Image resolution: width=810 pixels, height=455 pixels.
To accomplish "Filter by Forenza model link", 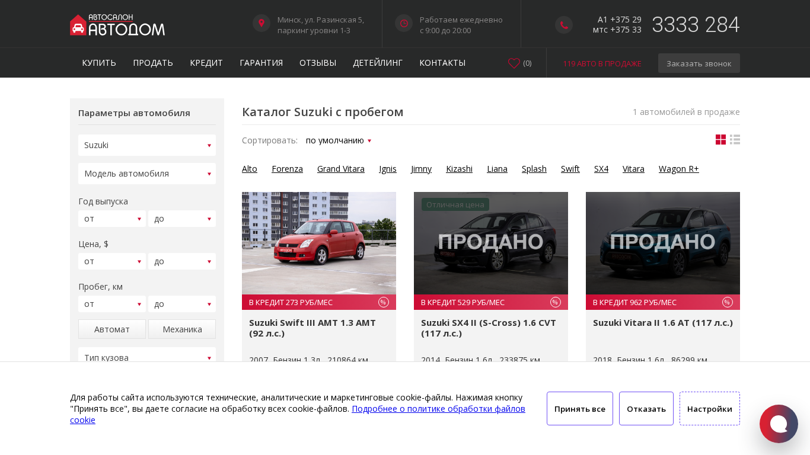I will click(x=287, y=169).
